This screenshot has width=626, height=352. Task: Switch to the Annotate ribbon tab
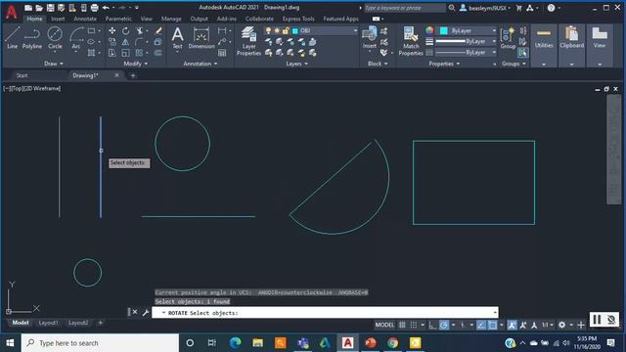(x=85, y=19)
